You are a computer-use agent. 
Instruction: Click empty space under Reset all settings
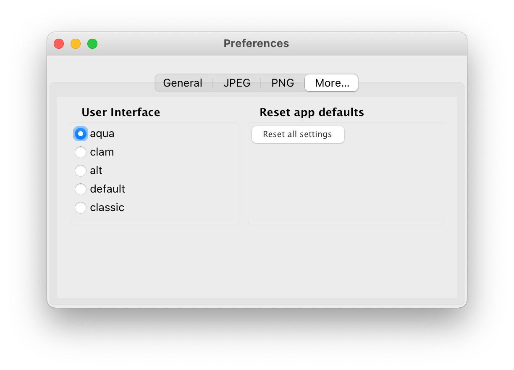pyautogui.click(x=345, y=185)
